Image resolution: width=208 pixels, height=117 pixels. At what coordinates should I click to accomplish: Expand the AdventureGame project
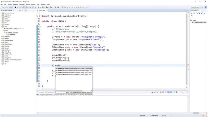pyautogui.click(x=1, y=13)
